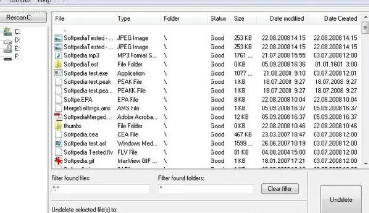Select the Softpedia.cea file name
This screenshot has width=369, height=213.
point(80,134)
